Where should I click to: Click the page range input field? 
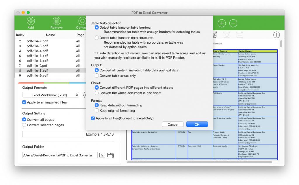click(53, 134)
